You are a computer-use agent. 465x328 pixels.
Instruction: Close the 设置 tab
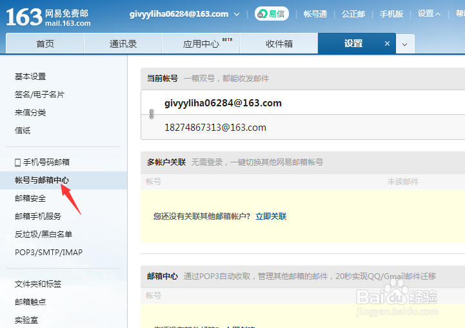point(387,44)
